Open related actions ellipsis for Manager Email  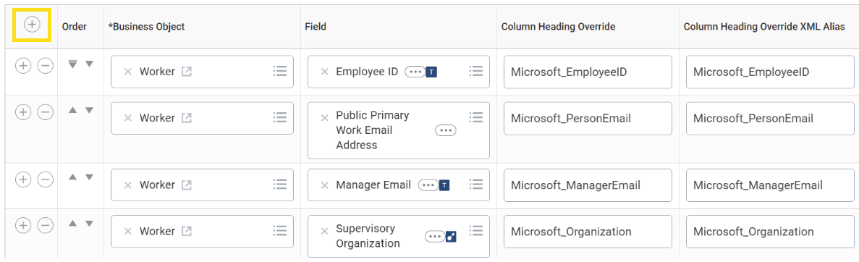coord(428,185)
